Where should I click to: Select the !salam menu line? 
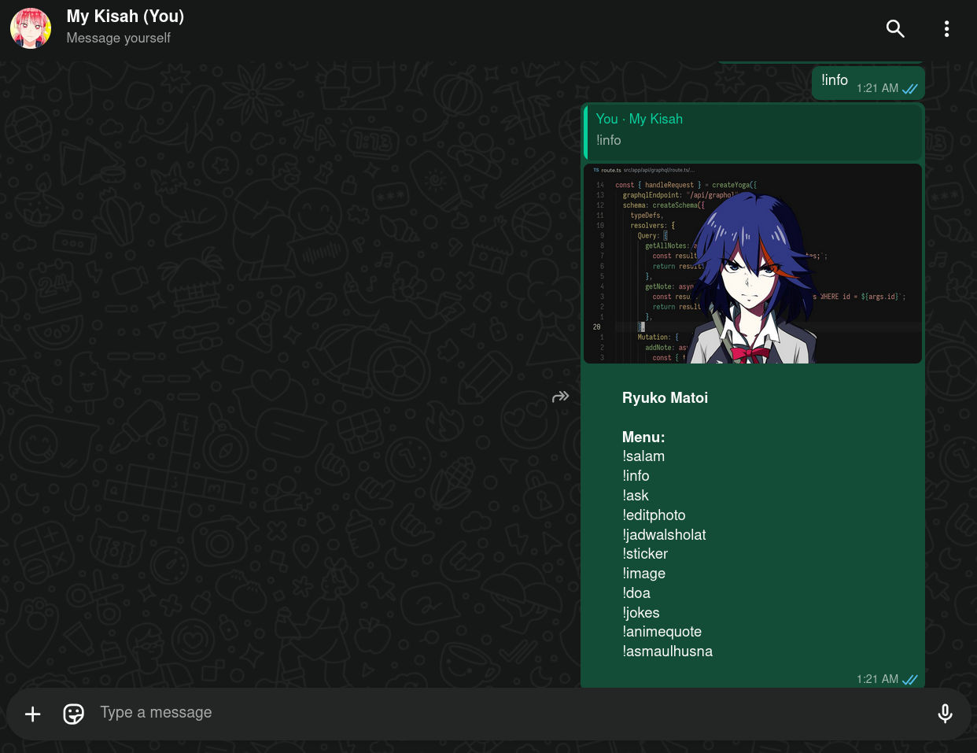[643, 456]
